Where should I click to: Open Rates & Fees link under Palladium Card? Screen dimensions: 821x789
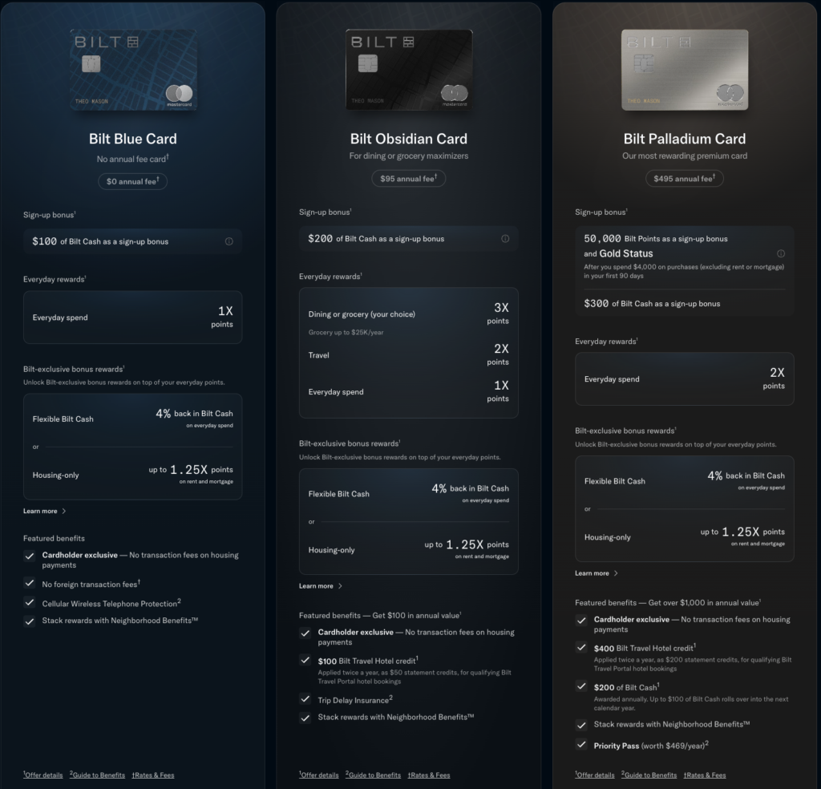click(x=705, y=775)
